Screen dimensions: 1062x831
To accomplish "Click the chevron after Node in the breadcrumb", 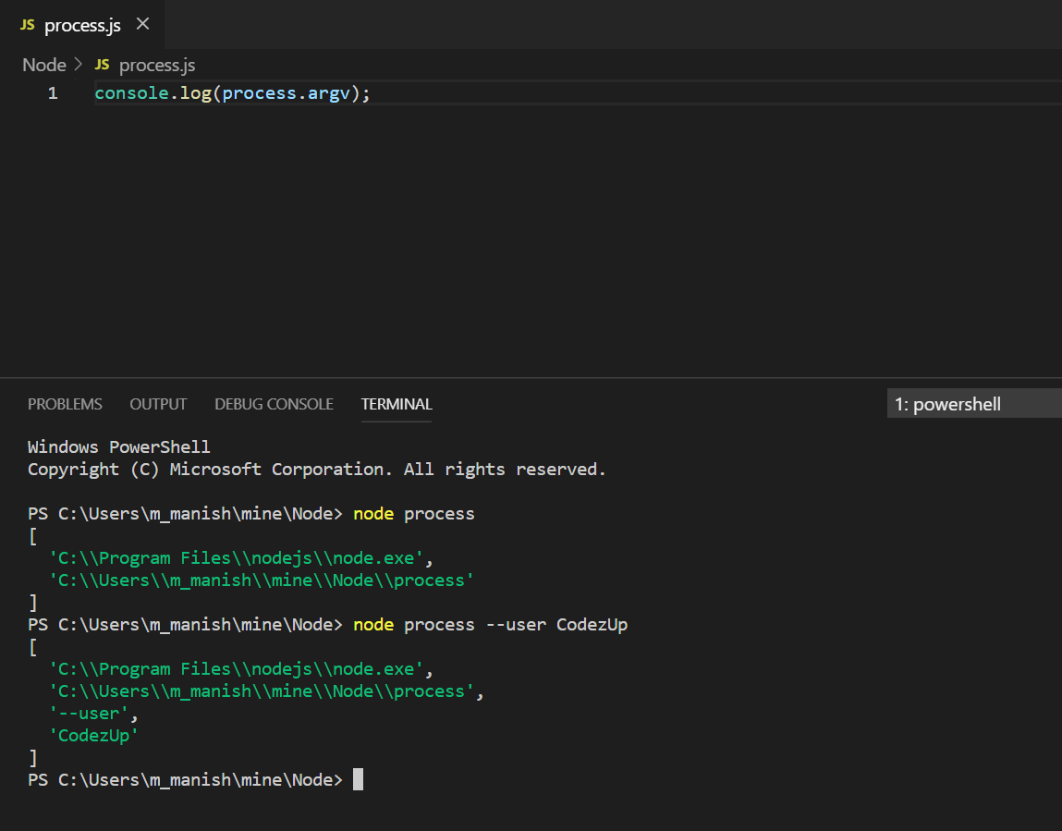I will pos(79,65).
